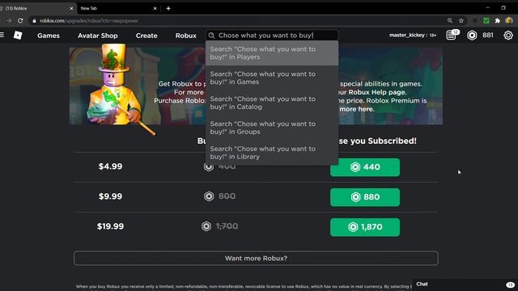Image resolution: width=518 pixels, height=291 pixels.
Task: Open the Robux balance icon
Action: (x=472, y=36)
